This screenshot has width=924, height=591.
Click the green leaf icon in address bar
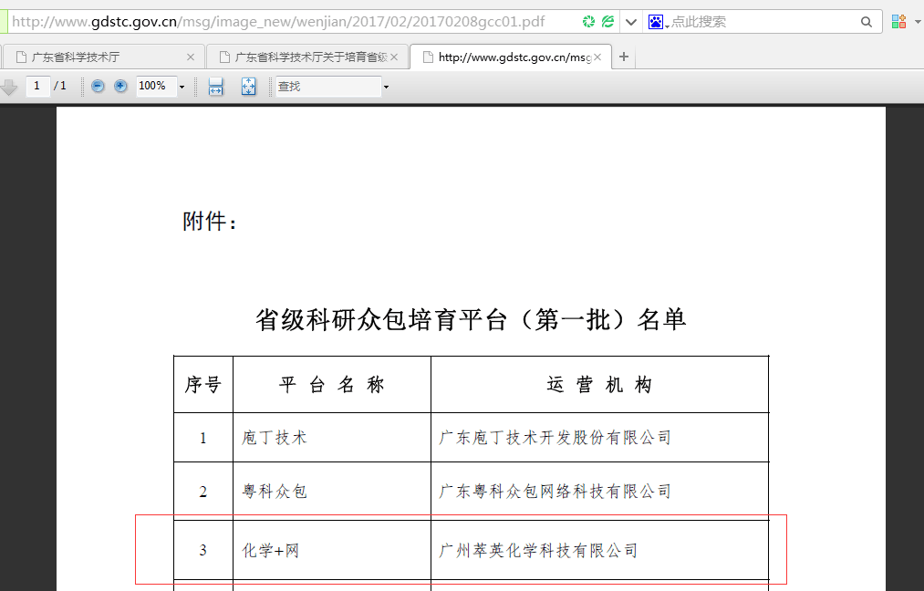pos(607,21)
